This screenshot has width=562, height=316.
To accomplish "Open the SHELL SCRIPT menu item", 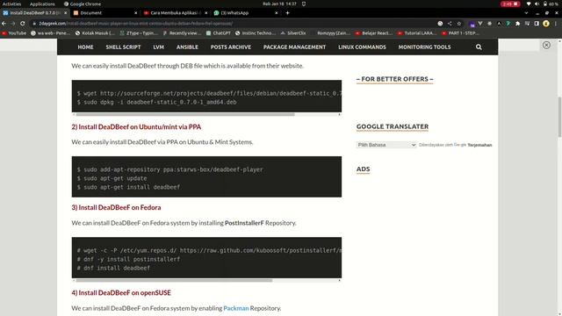I will pos(123,47).
